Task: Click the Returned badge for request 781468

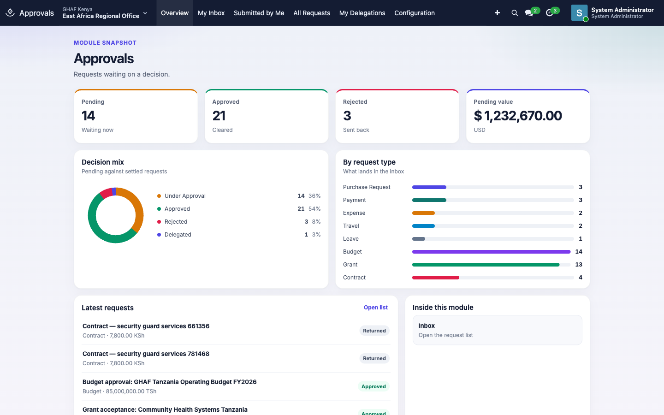Action: [x=374, y=358]
